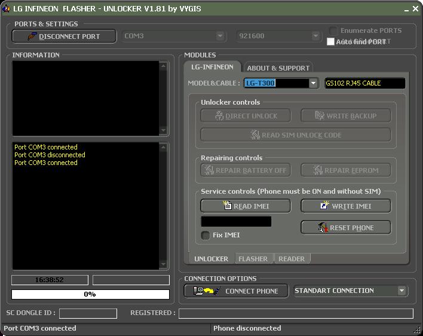Minimize the flasher window
Viewport: 423px width, 336px height.
[406, 10]
